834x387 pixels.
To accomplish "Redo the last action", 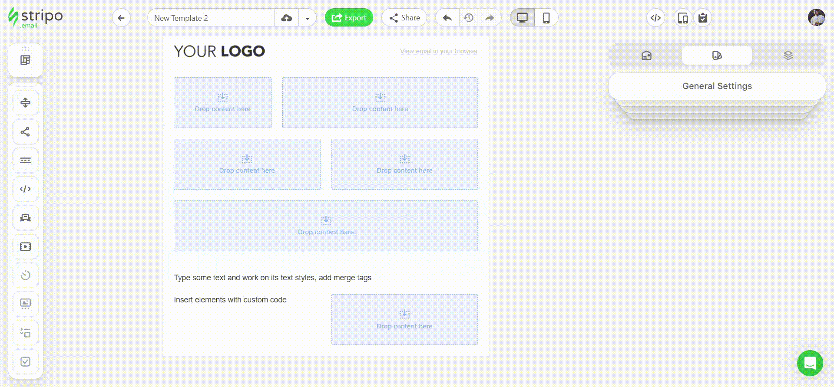I will (x=489, y=18).
